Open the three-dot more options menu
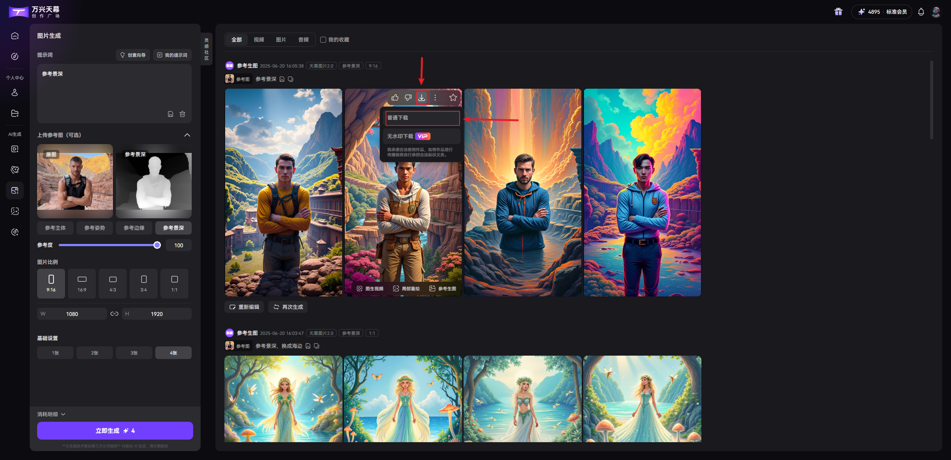 (x=435, y=98)
